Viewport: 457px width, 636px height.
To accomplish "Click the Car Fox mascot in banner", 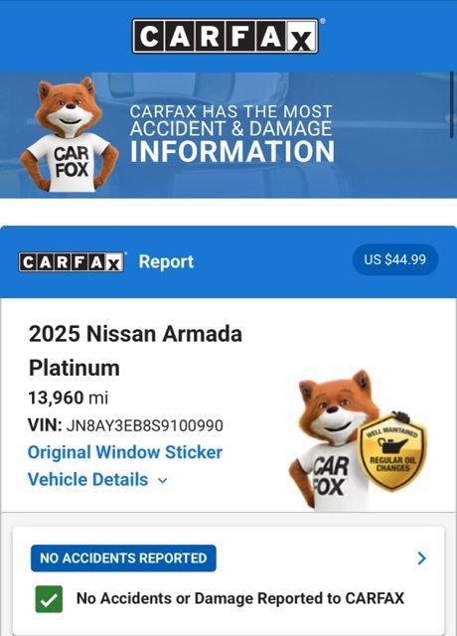I will (x=70, y=135).
